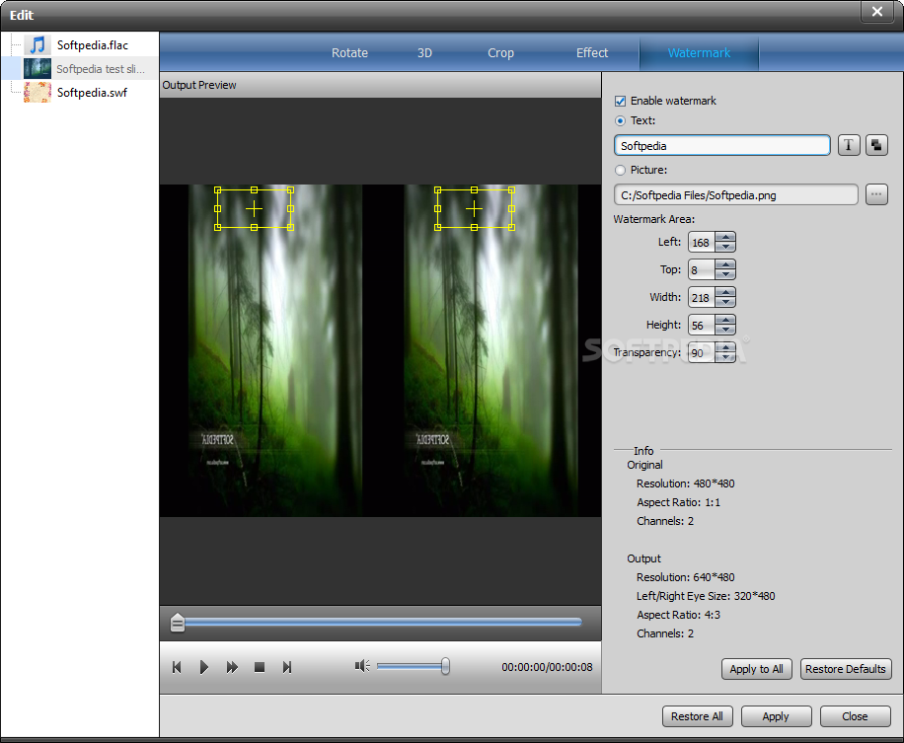
Task: Increase the Left value
Action: [x=725, y=237]
